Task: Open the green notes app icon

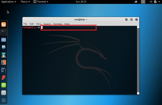Action: [4, 85]
